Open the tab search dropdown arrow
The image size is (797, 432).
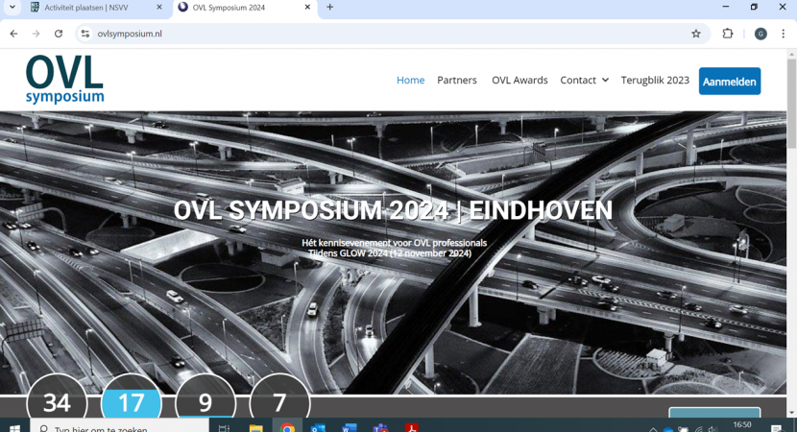point(12,7)
